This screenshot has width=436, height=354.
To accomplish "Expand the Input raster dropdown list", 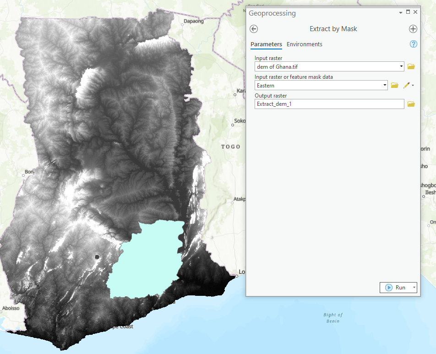I will coord(401,66).
